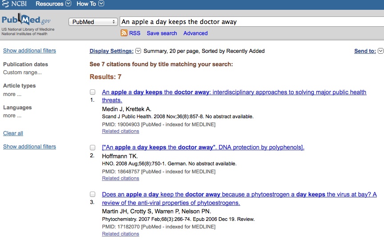Click the orange RSS feed icon
Image resolution: width=384 pixels, height=240 pixels.
(124, 33)
